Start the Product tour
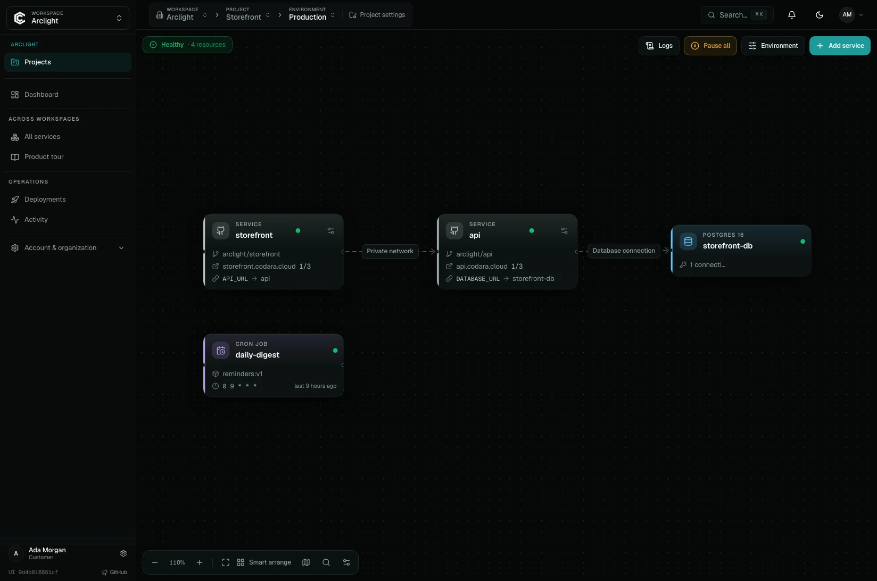 68,157
